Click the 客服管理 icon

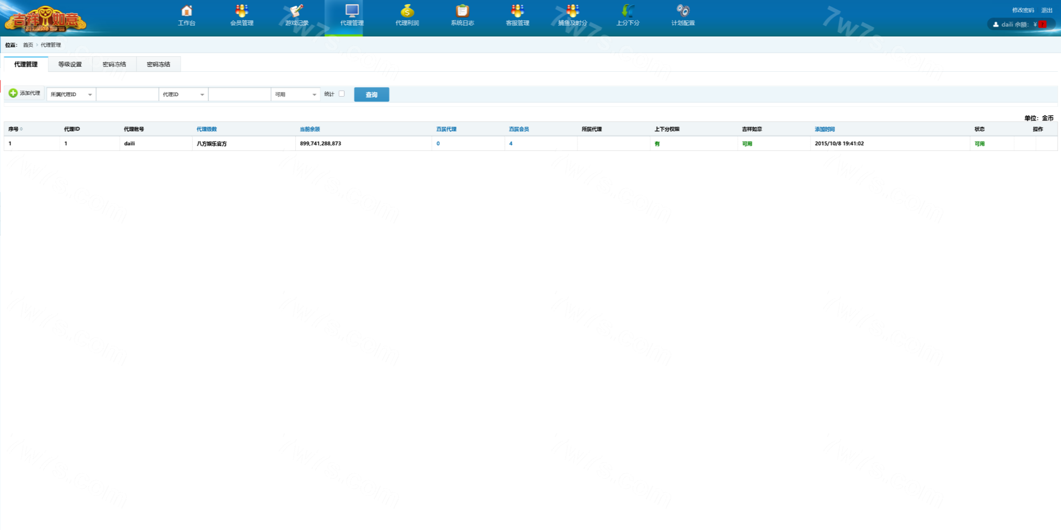(x=517, y=11)
